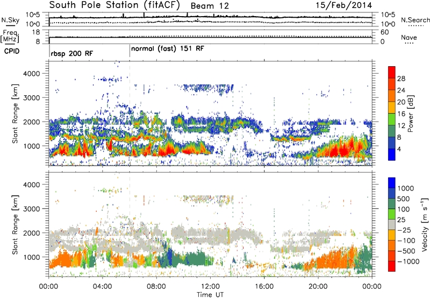Click the "Time UT" axis title

click(210, 295)
